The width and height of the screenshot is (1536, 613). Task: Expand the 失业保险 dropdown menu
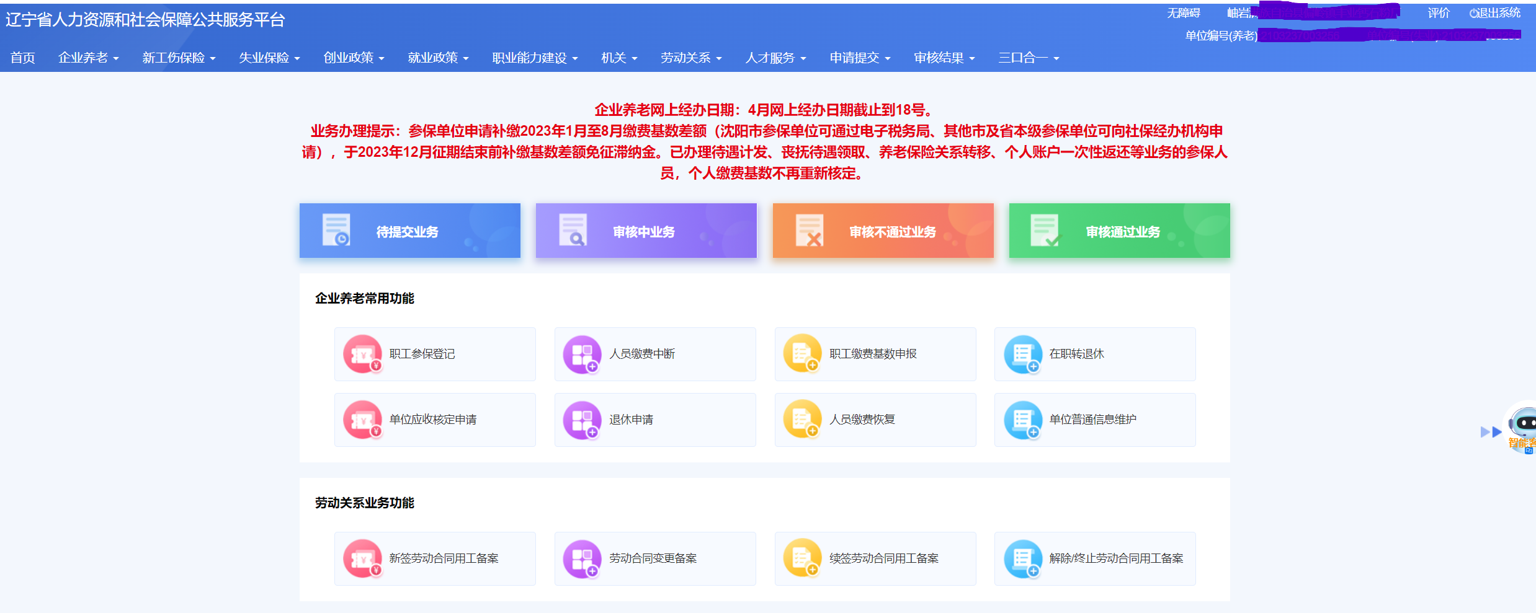269,58
